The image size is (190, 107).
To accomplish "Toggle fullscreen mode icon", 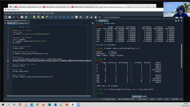I will [81, 17].
